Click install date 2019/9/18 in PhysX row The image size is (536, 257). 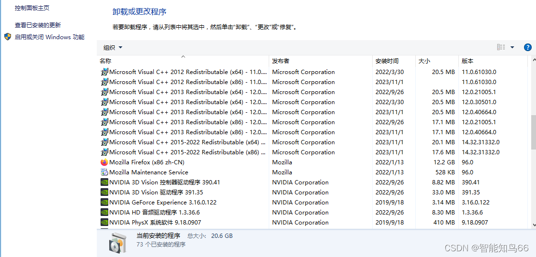[x=389, y=223]
